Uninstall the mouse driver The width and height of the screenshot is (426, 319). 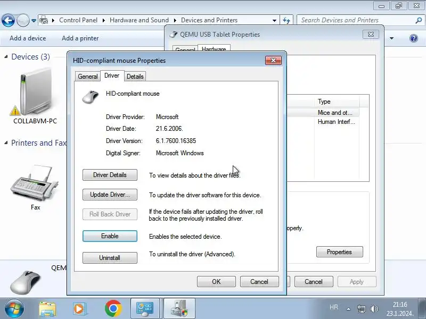(x=110, y=258)
